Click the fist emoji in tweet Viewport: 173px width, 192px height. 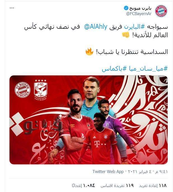point(126,35)
